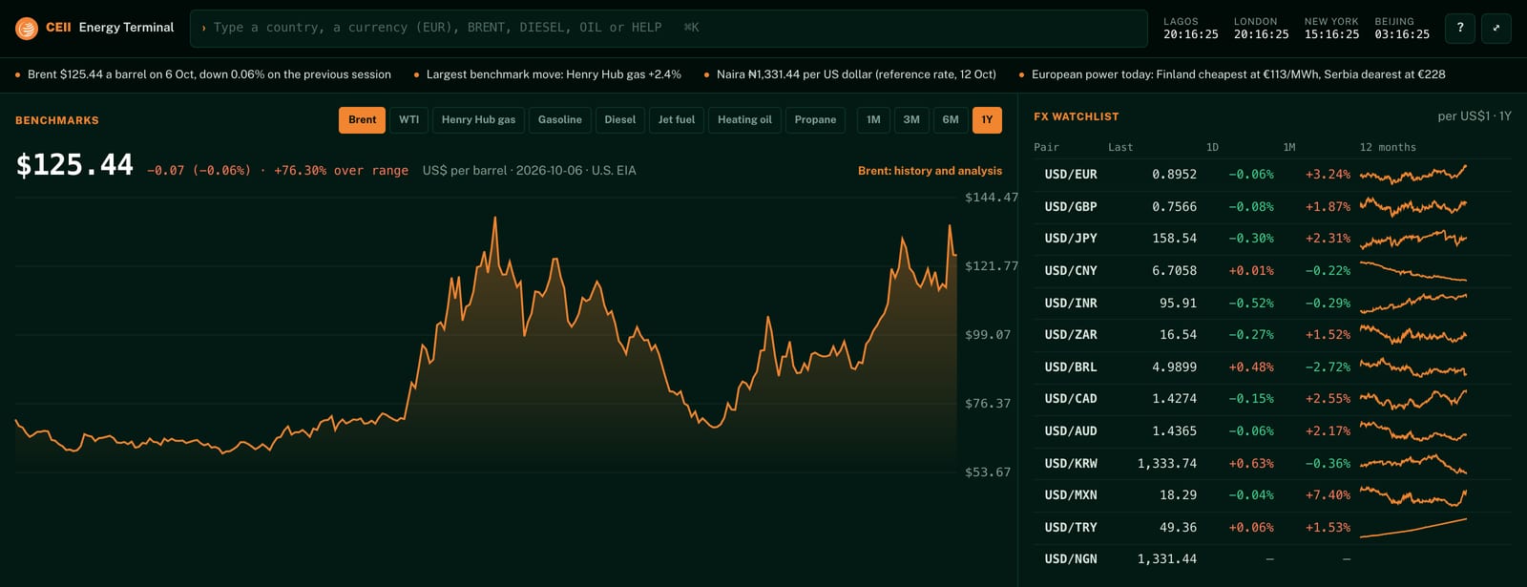1527x587 pixels.
Task: Click the New York clock time
Action: click(1331, 34)
